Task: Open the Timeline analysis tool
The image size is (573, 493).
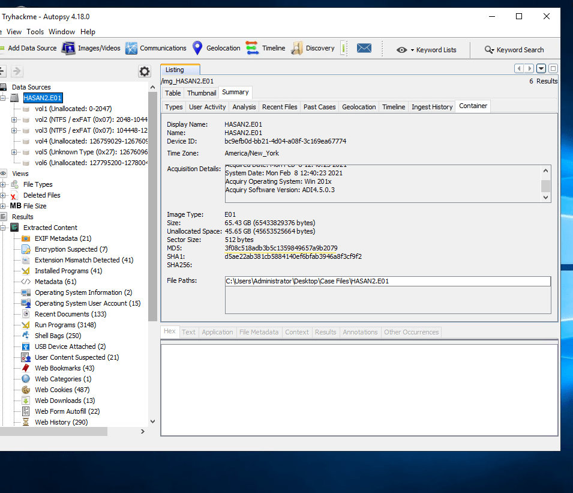Action: coord(266,49)
